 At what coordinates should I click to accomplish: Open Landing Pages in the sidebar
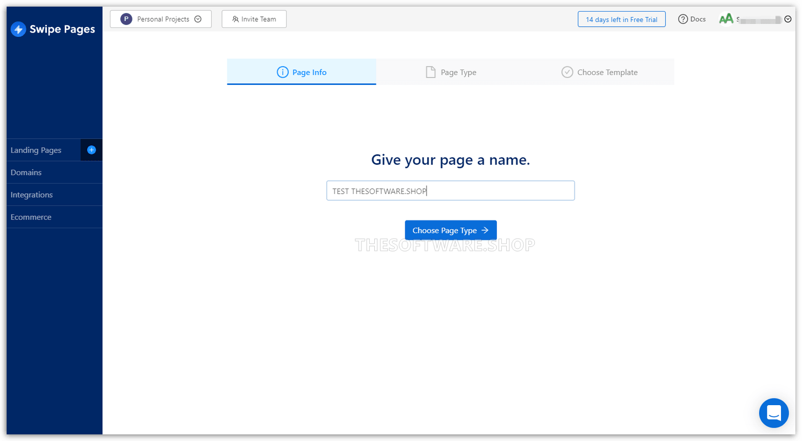[36, 150]
